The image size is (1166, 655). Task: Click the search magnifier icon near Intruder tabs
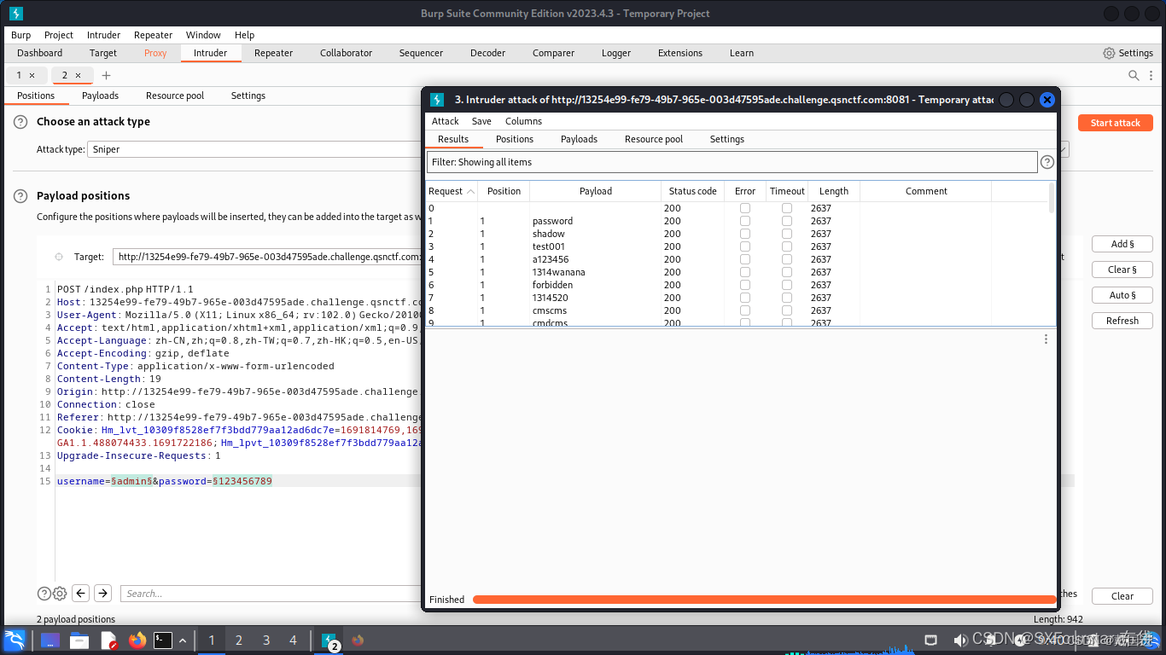pos(1134,75)
